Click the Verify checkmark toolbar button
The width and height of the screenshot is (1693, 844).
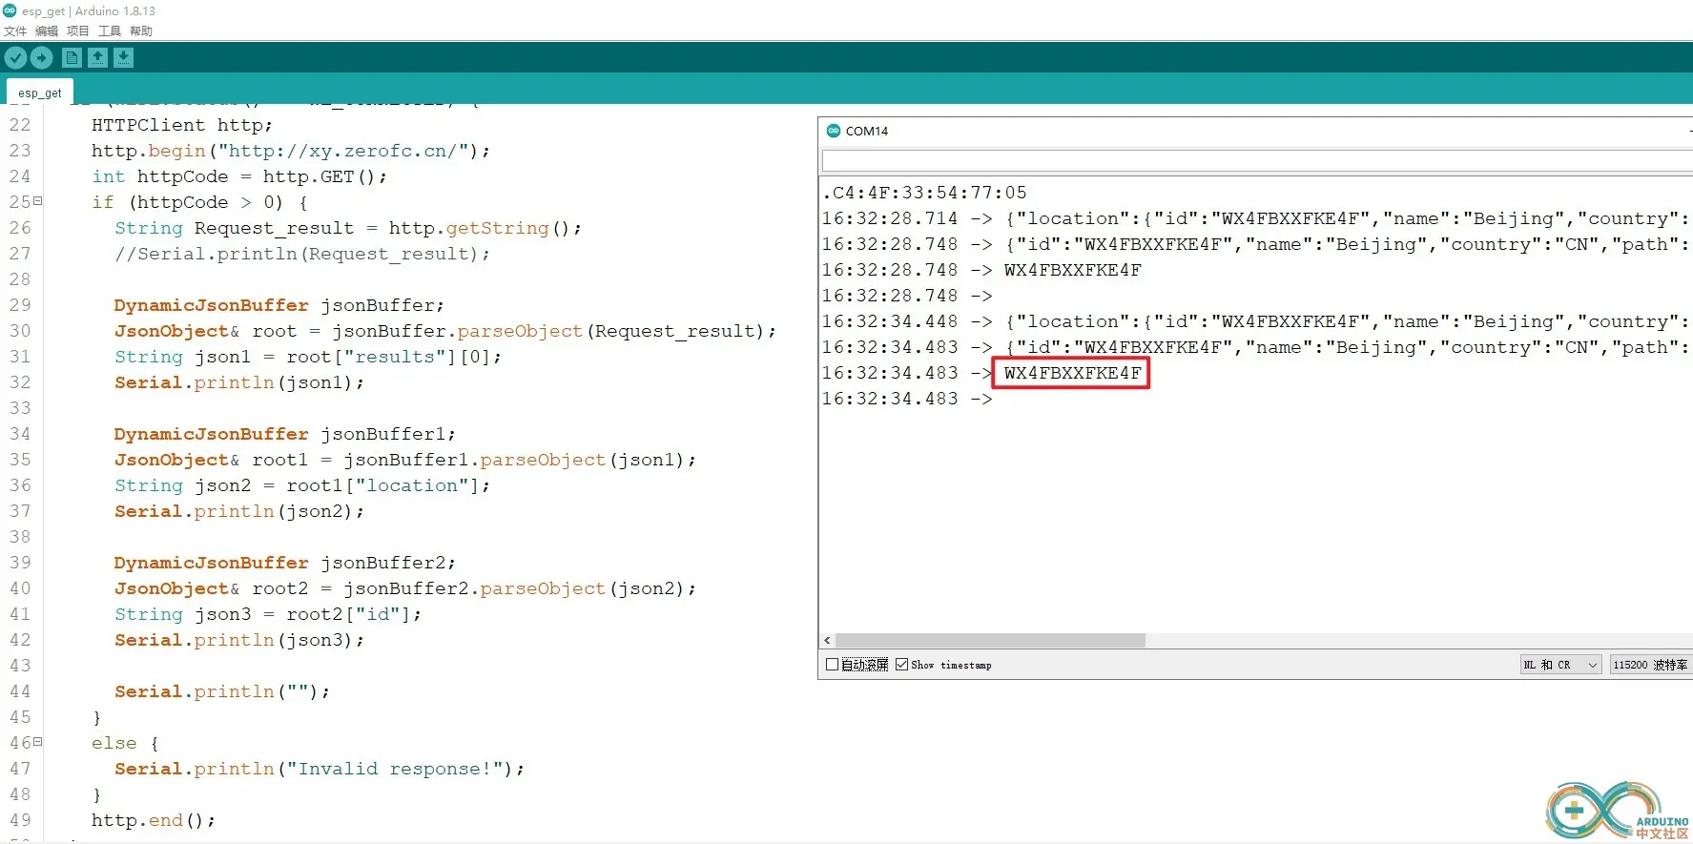pyautogui.click(x=15, y=58)
